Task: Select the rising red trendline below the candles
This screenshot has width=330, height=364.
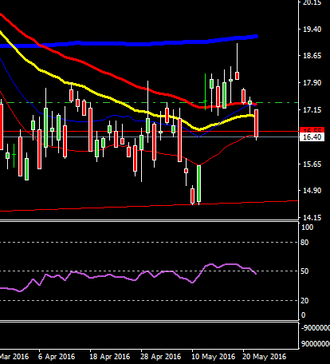Action: (149, 206)
